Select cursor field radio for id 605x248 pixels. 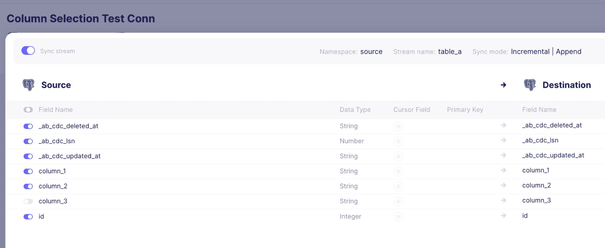(398, 217)
